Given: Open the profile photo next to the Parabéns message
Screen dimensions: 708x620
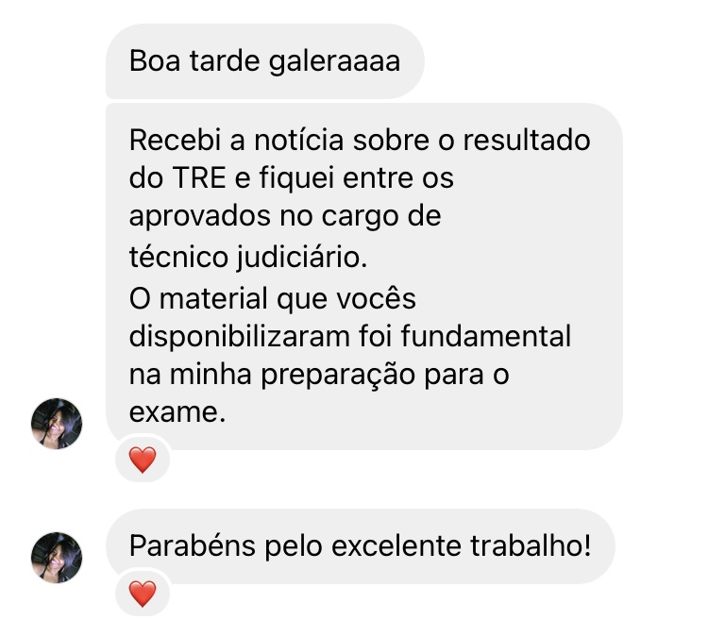Looking at the screenshot, I should point(57,558).
